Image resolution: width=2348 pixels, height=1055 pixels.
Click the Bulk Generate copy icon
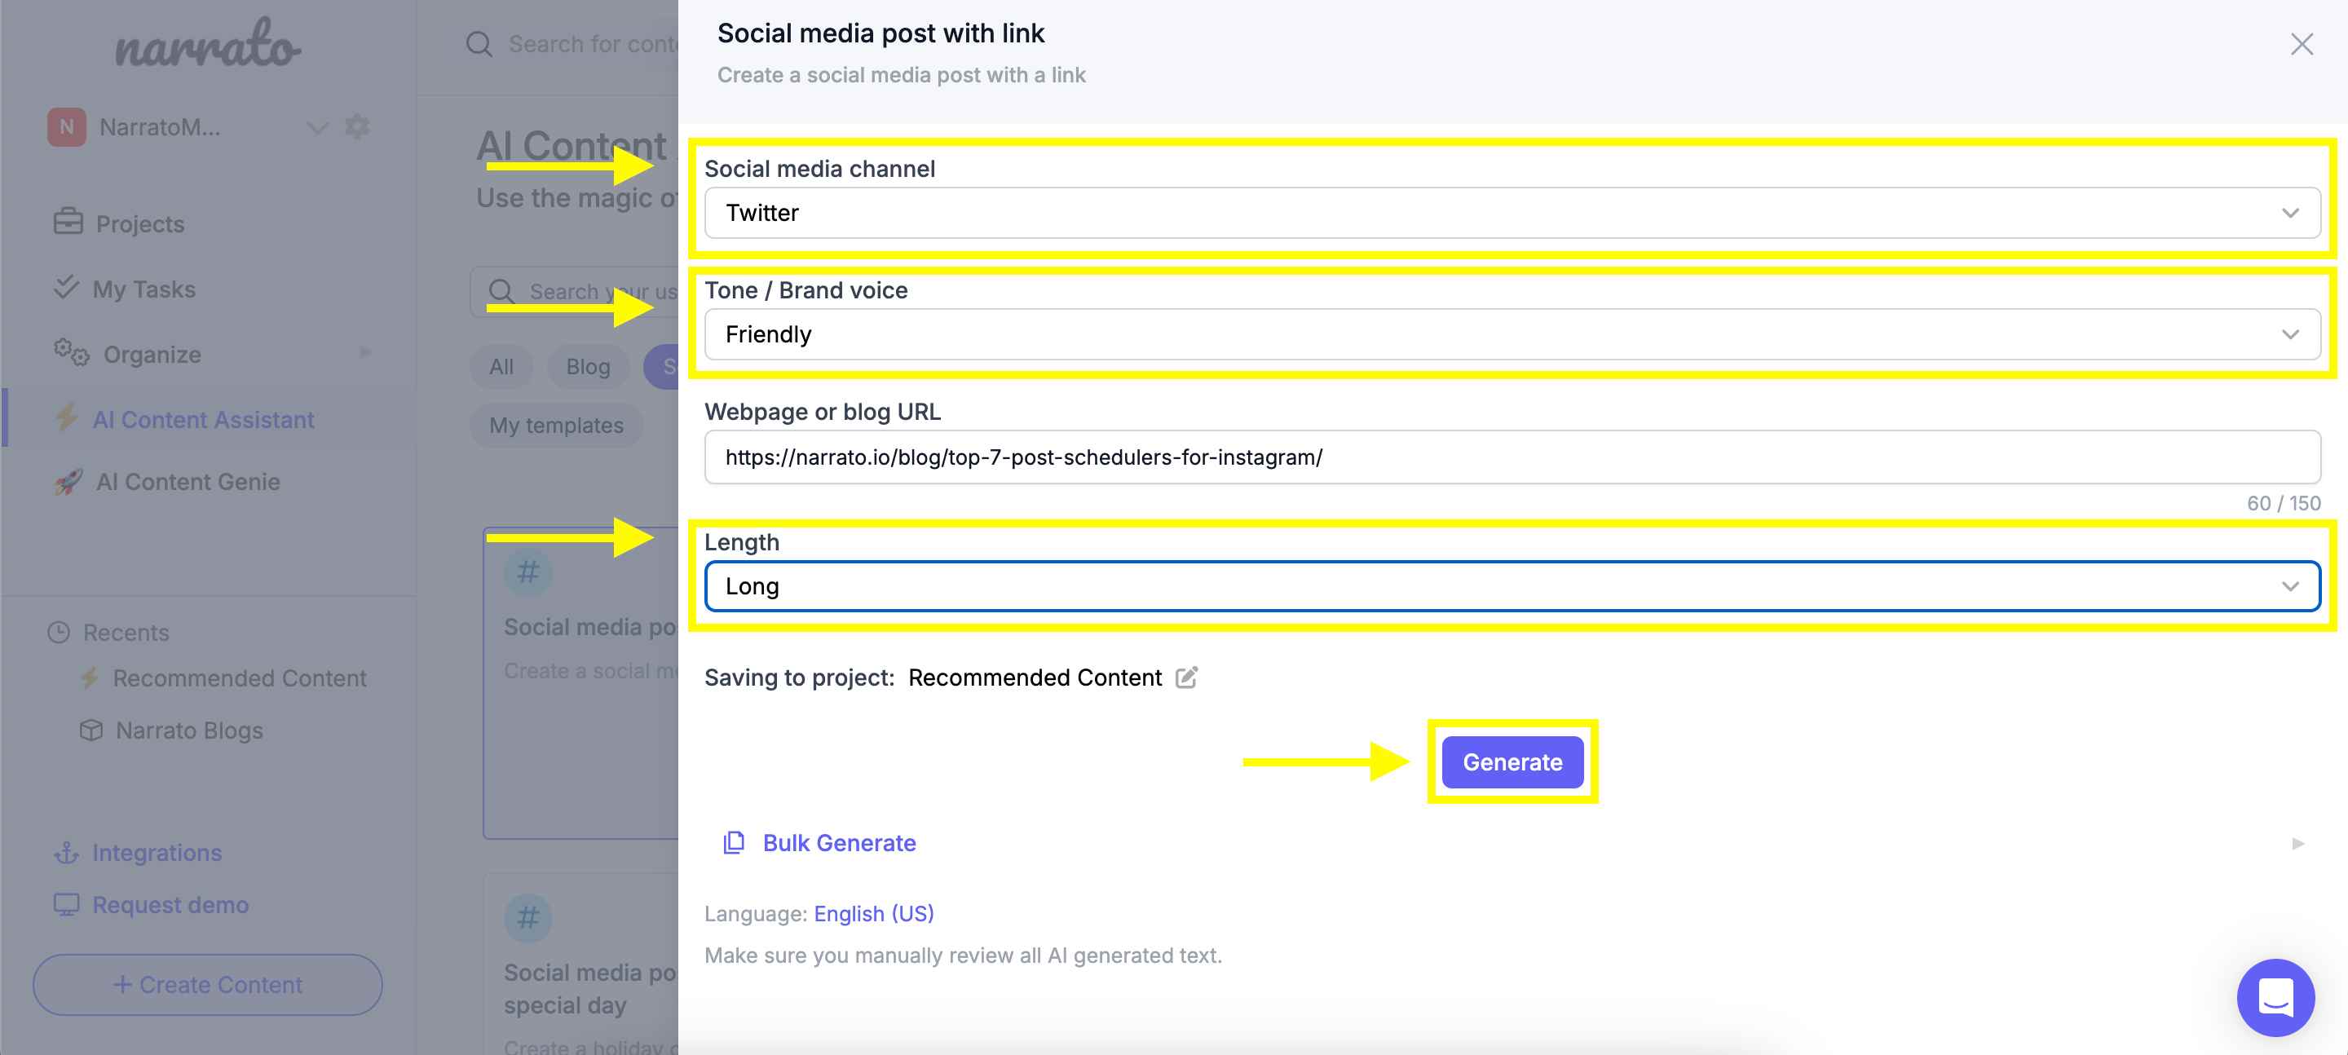point(733,844)
